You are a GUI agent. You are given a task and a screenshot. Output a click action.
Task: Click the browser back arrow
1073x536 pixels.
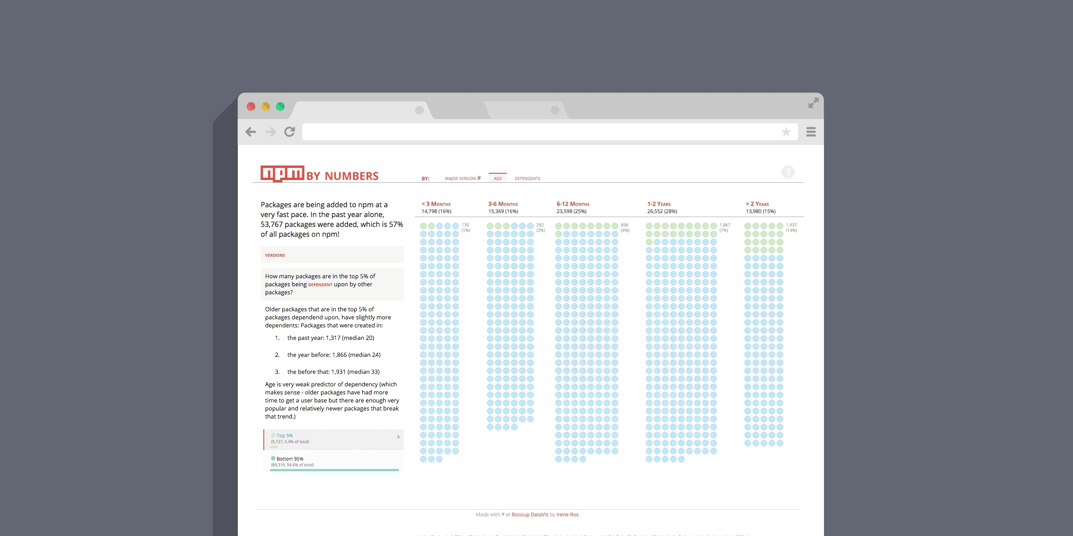tap(251, 132)
